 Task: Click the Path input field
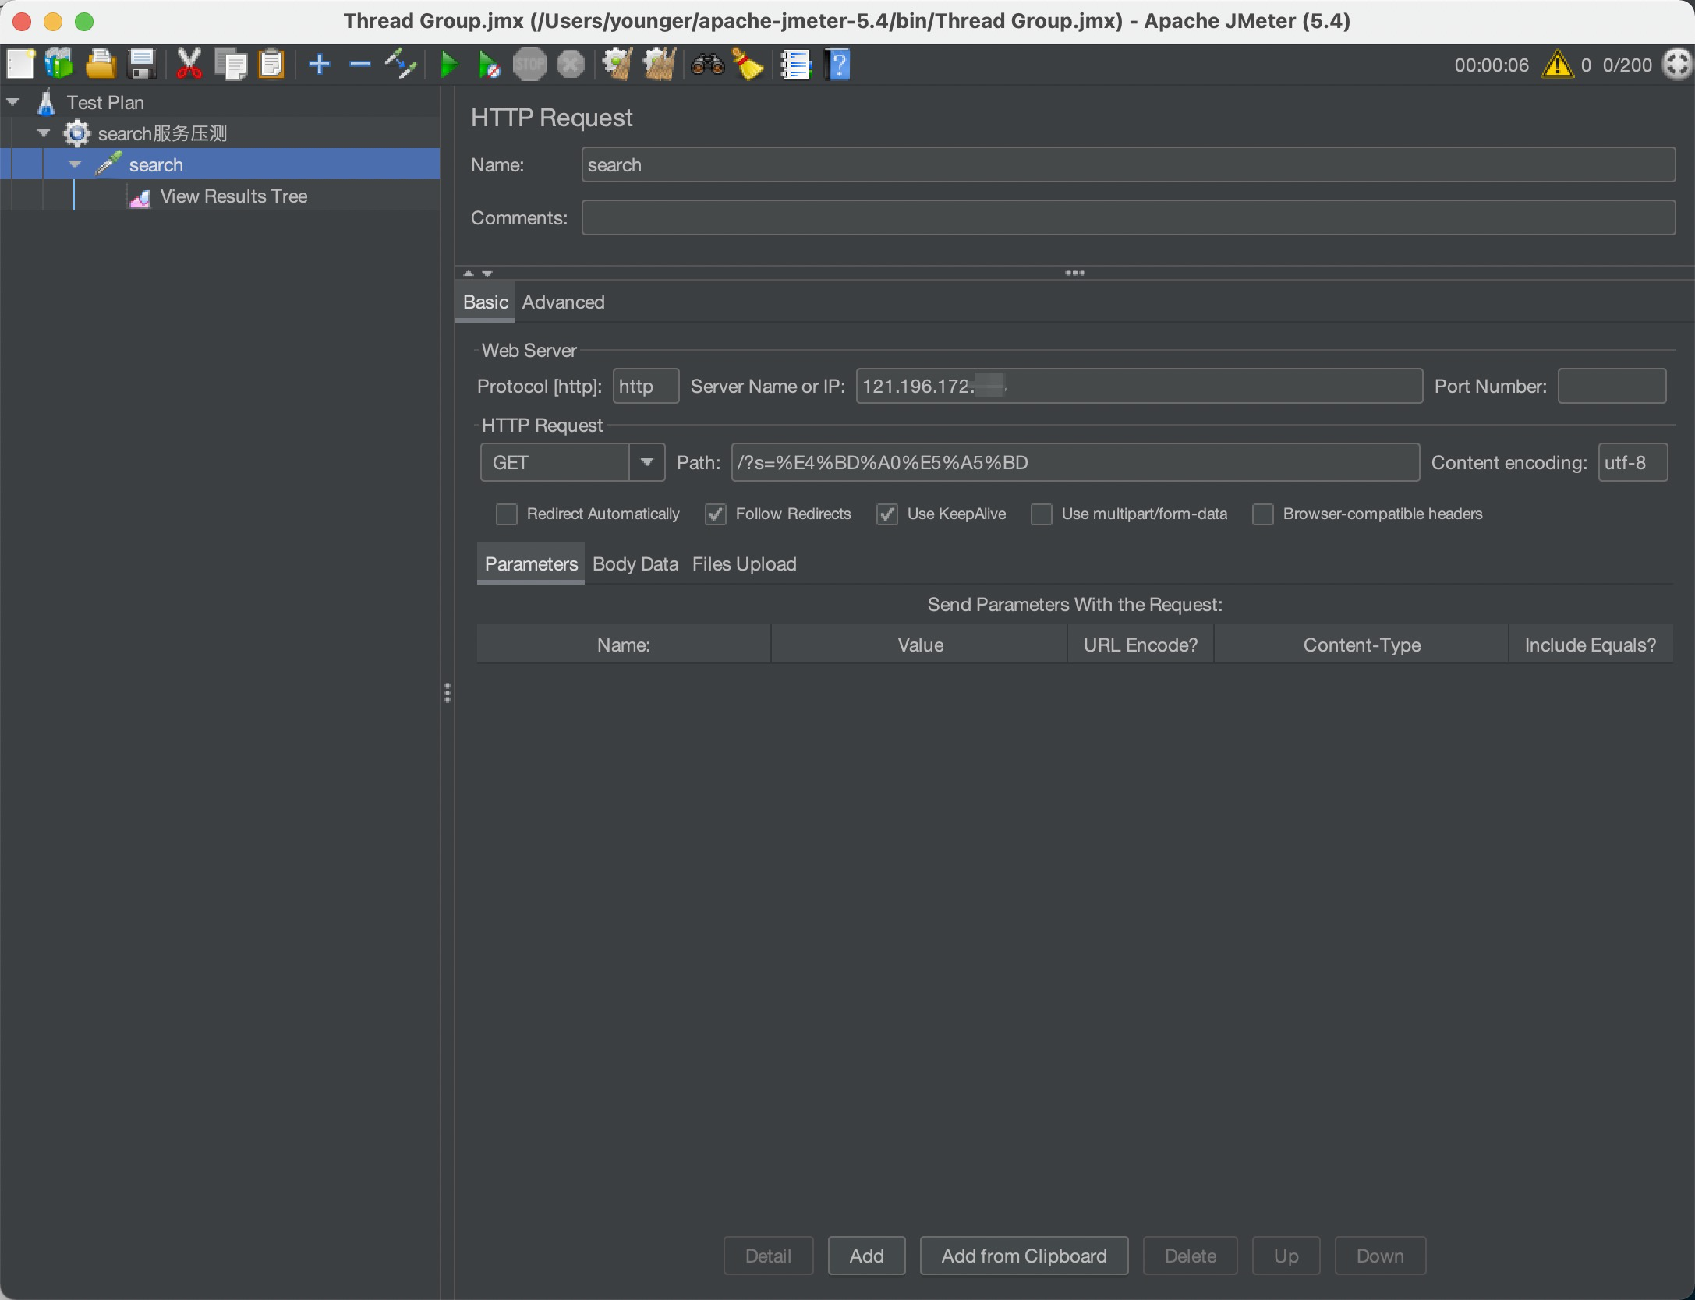point(1075,463)
